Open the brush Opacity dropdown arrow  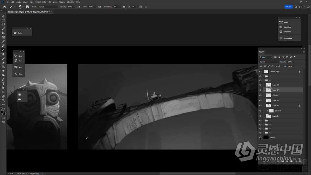(x=75, y=7)
